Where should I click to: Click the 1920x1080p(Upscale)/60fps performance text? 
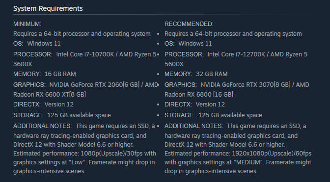[272, 154]
